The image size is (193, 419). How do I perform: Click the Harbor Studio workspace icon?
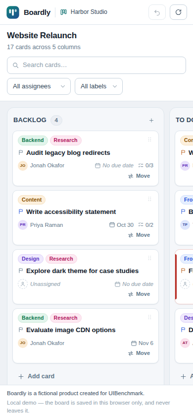click(x=63, y=12)
